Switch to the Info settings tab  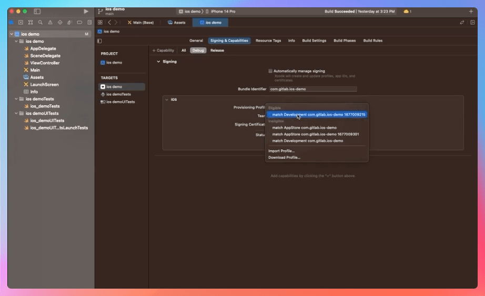pos(291,40)
